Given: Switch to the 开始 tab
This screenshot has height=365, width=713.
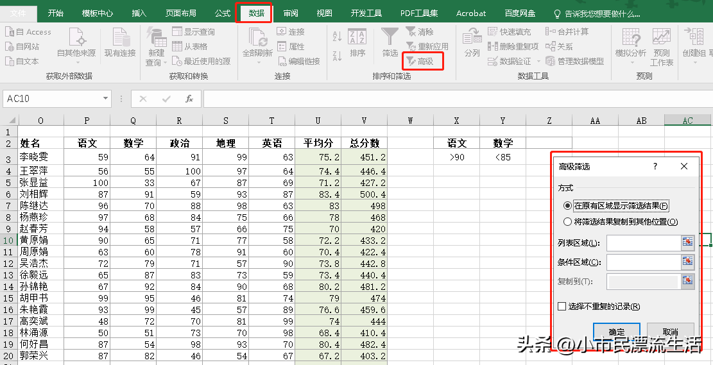Looking at the screenshot, I should [55, 13].
